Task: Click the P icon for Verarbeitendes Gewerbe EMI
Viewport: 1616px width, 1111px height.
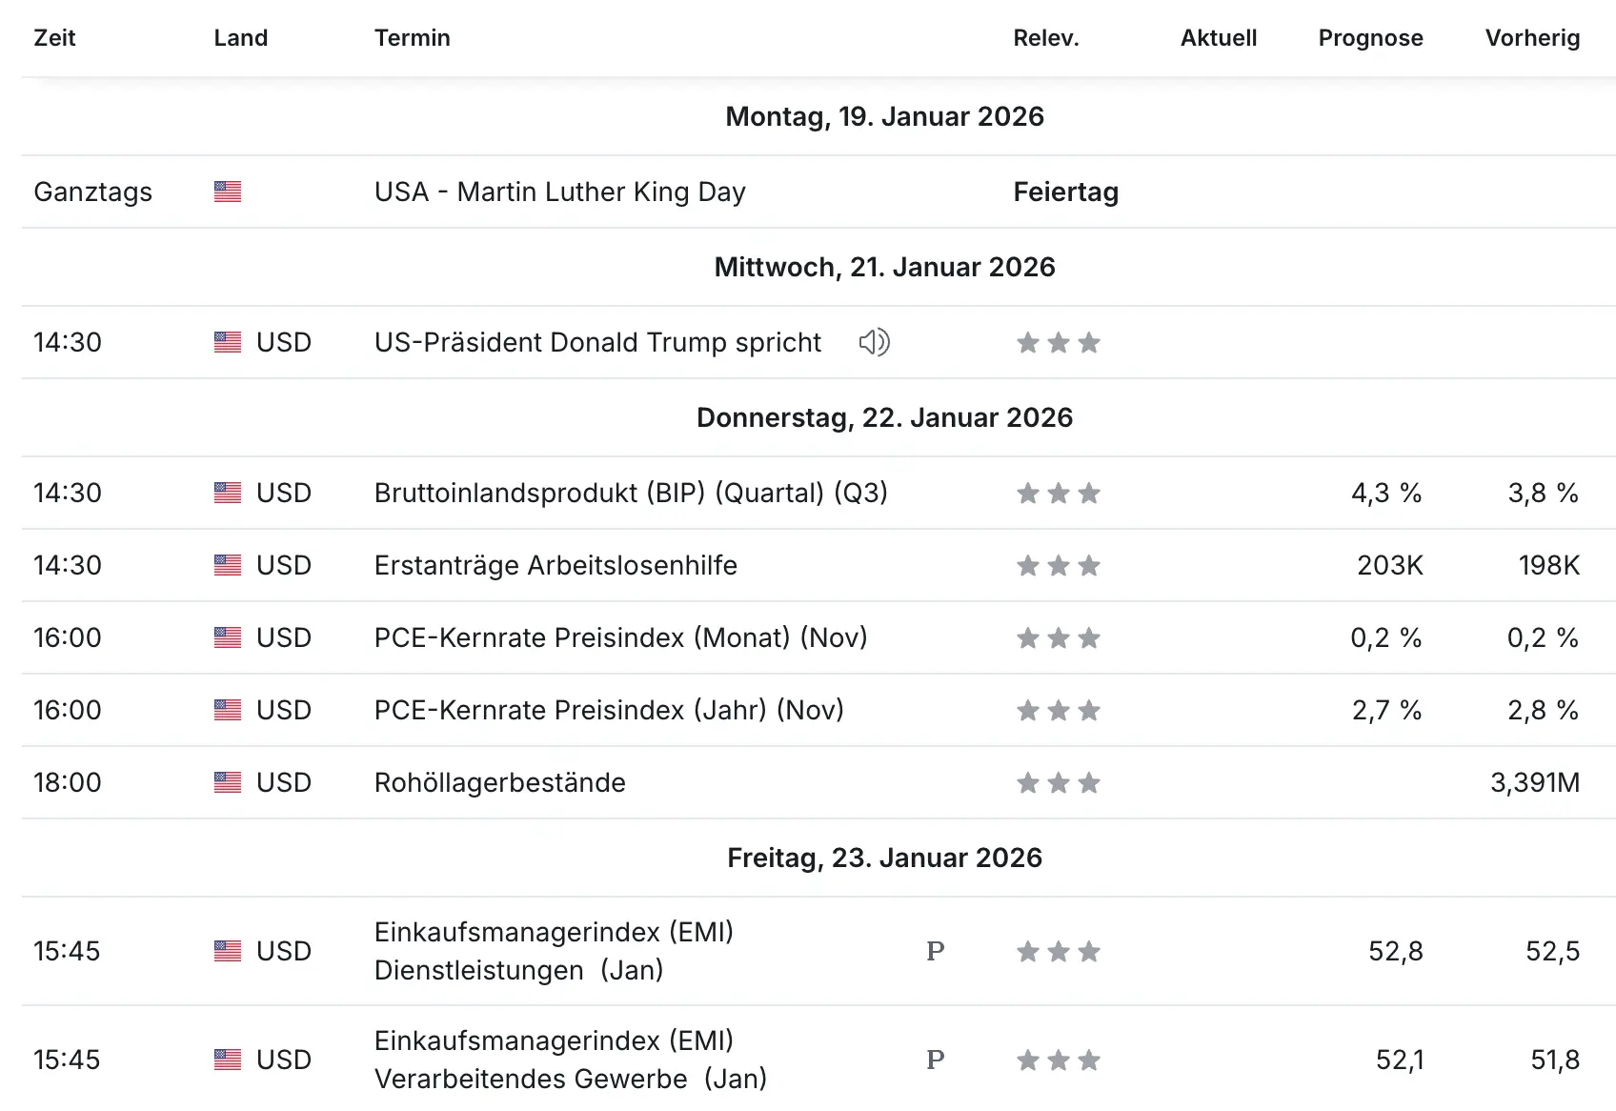Action: 936,1060
